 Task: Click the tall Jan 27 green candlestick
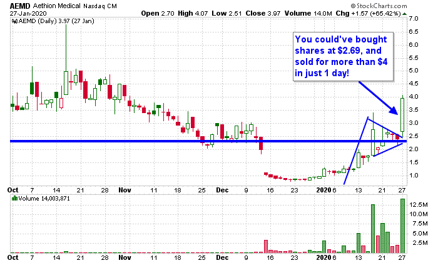pyautogui.click(x=402, y=114)
